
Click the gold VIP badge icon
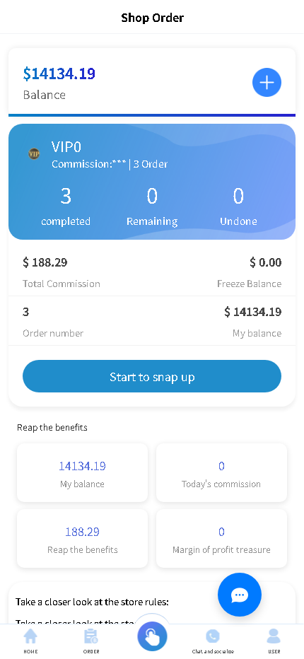pos(34,154)
